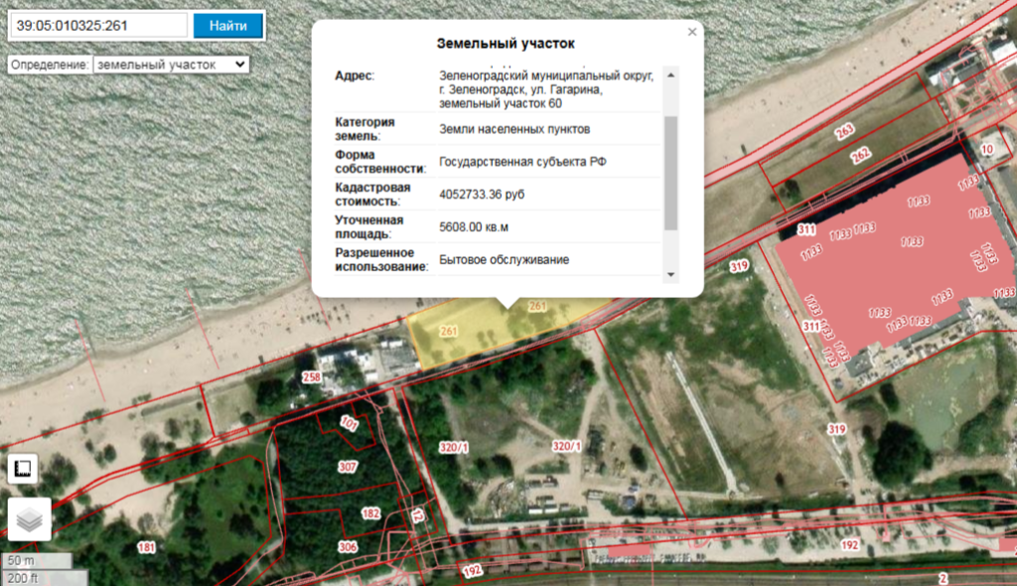Close the Земельный участок popup
Image resolution: width=1017 pixels, height=586 pixels.
[x=692, y=32]
